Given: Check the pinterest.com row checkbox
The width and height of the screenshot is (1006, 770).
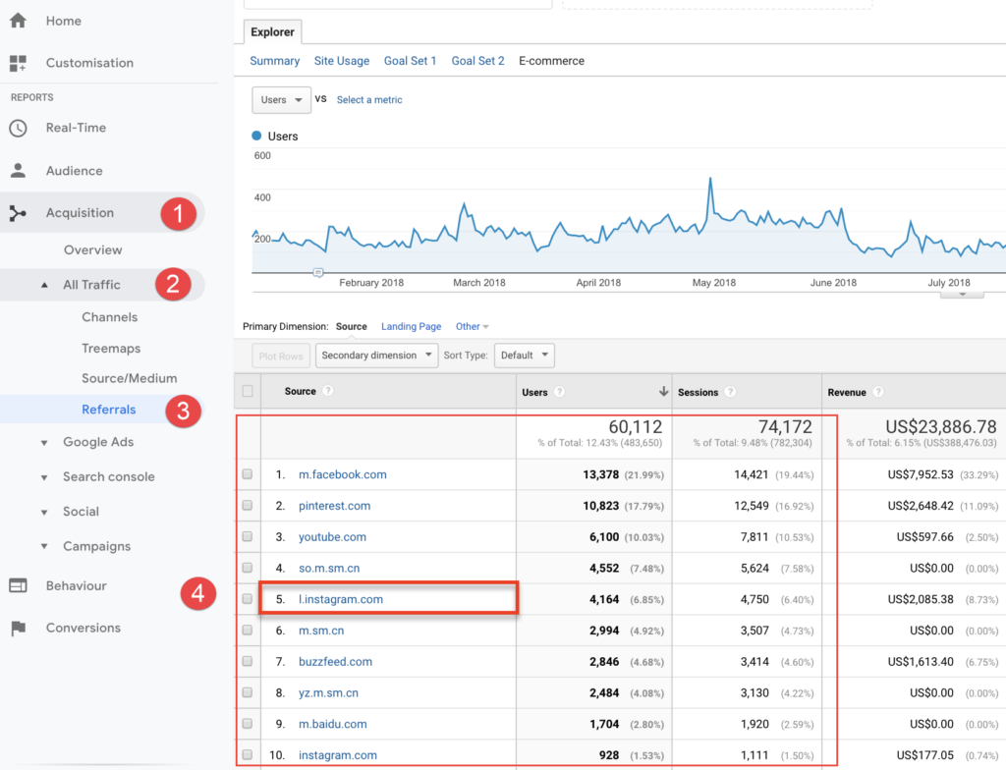Looking at the screenshot, I should [248, 506].
